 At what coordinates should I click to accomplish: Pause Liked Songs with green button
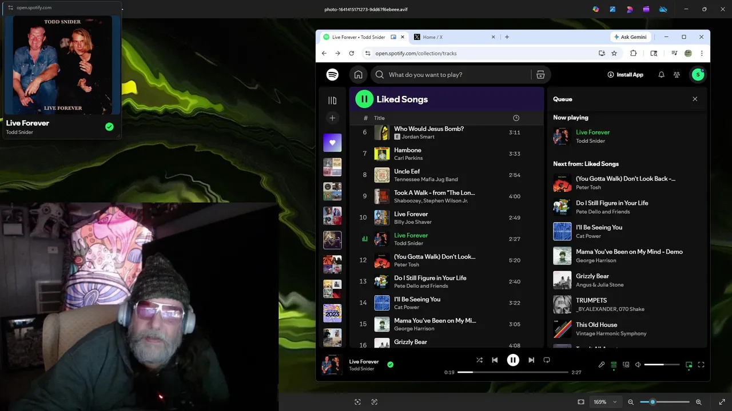[364, 99]
